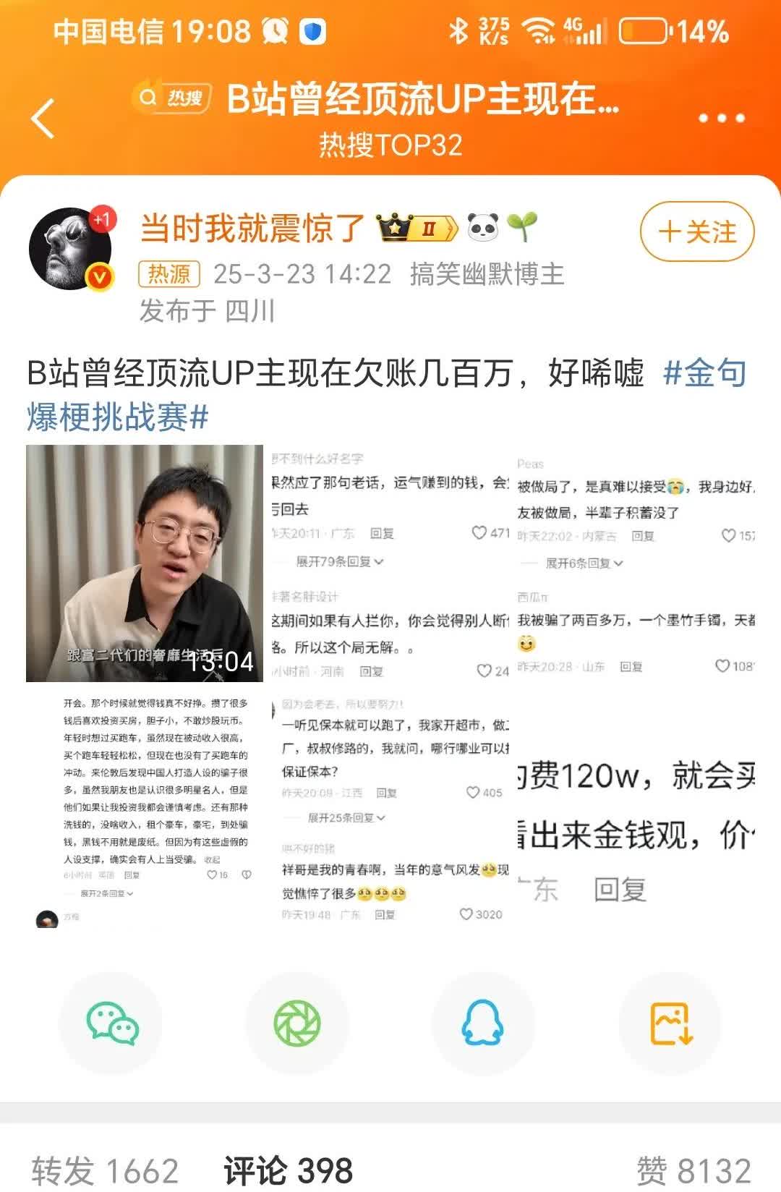Share to WeChat Moments aperture icon

tap(297, 1023)
